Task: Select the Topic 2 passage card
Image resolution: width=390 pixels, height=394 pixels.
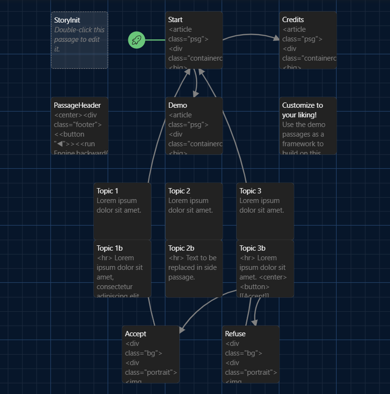Action: coord(194,211)
